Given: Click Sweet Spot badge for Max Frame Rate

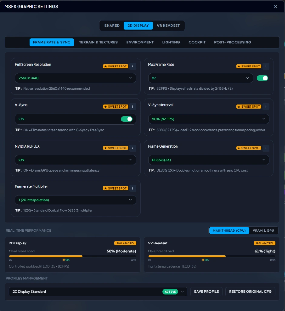Looking at the screenshot, I should (249, 66).
